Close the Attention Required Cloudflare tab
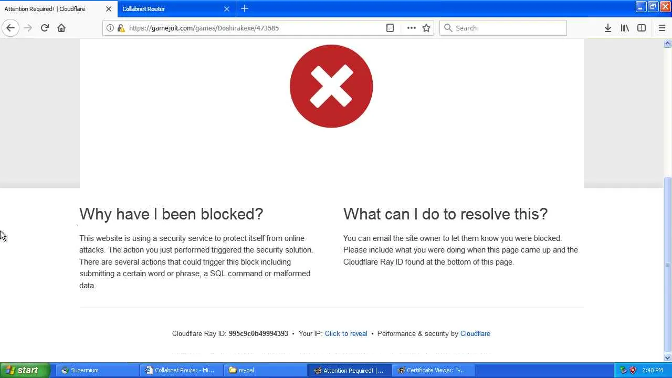The height and width of the screenshot is (378, 672). (109, 9)
